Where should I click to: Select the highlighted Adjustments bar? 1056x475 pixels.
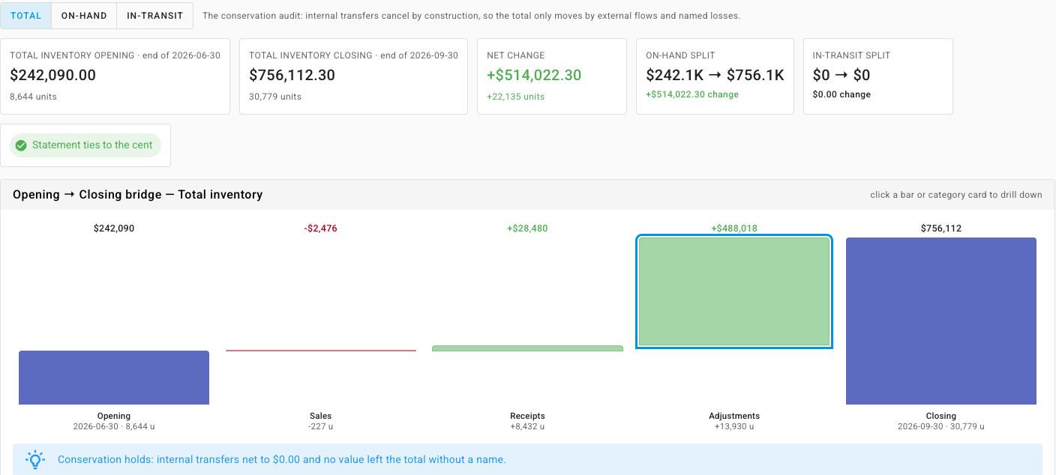pos(734,291)
